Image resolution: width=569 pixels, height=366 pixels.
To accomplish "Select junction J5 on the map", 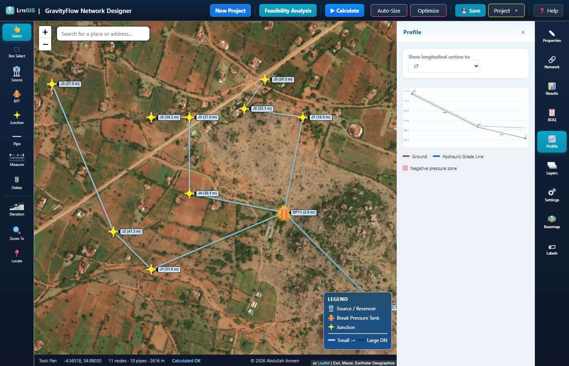I will (189, 118).
